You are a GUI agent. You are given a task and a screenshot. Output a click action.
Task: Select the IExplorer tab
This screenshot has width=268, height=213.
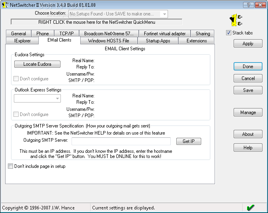click(22, 41)
